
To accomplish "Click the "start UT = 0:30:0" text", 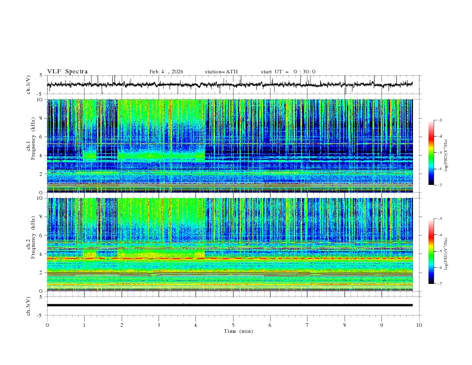I will [288, 72].
